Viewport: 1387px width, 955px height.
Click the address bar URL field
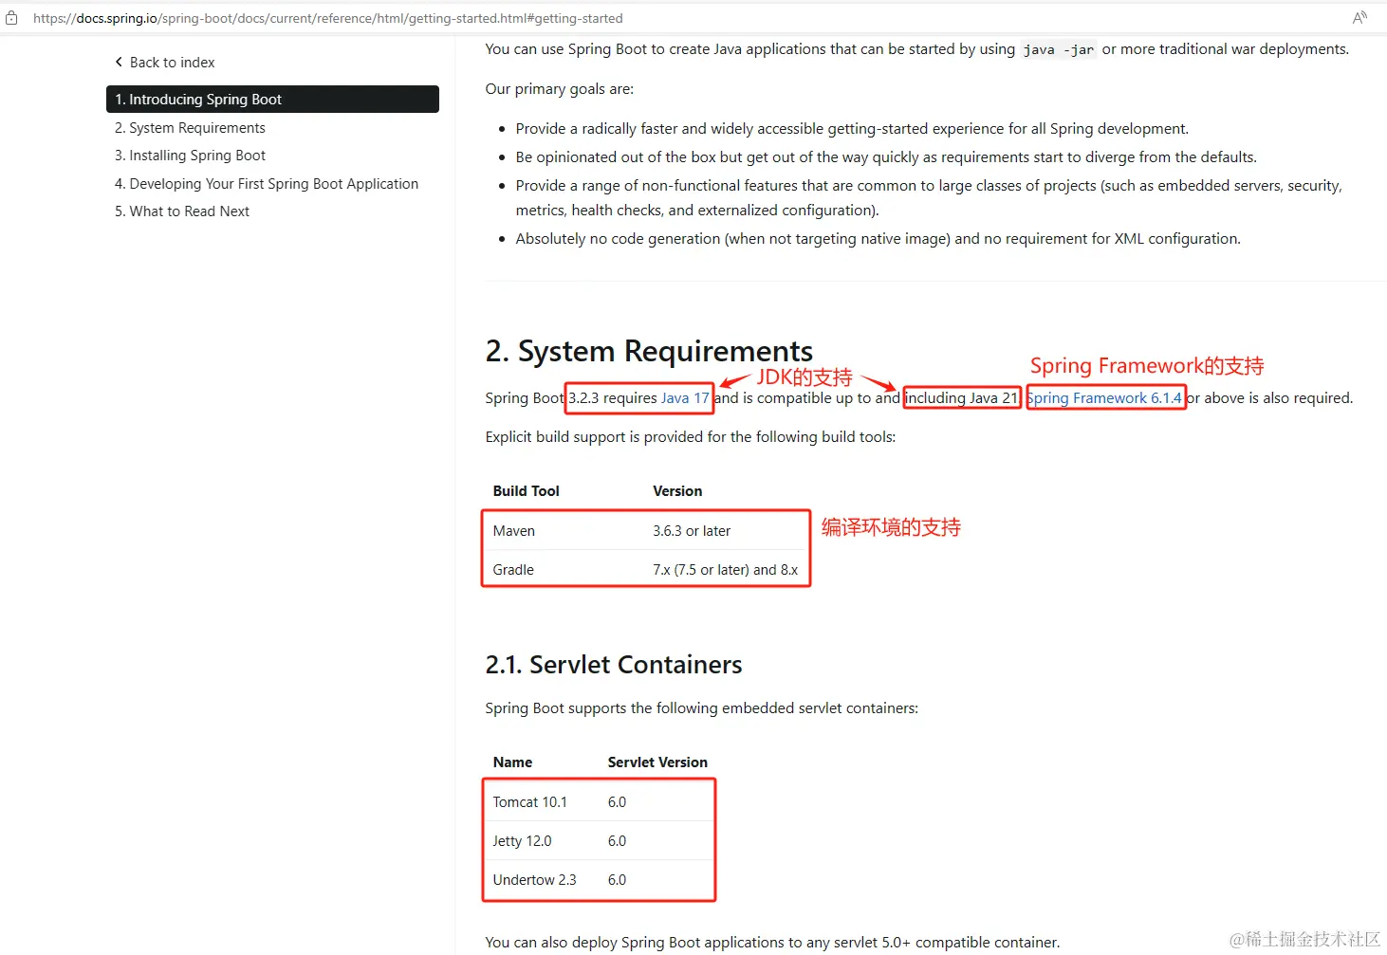tap(328, 18)
